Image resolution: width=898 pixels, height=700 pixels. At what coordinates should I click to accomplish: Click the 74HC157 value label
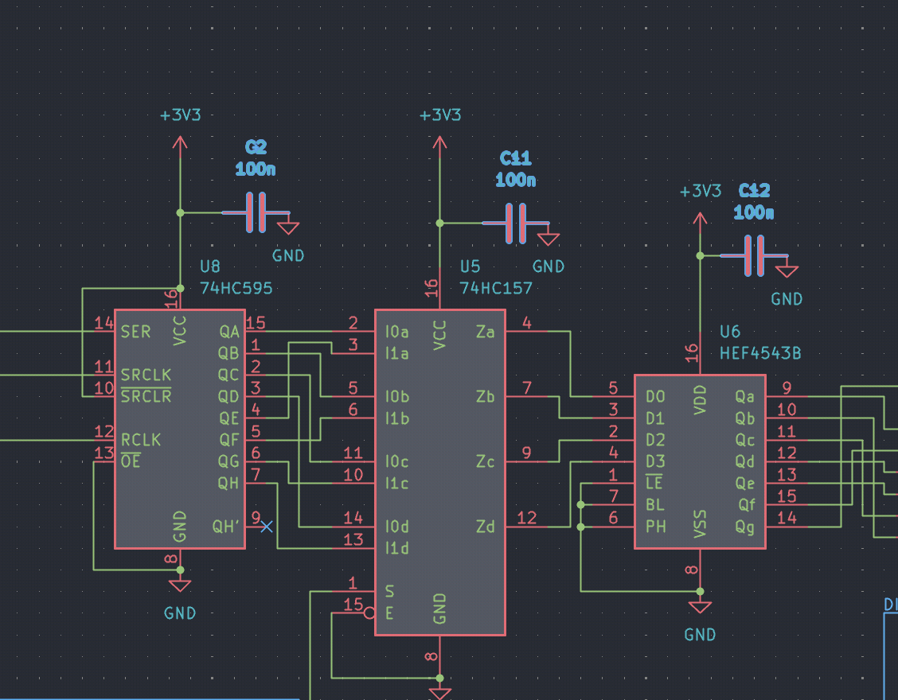tap(496, 288)
